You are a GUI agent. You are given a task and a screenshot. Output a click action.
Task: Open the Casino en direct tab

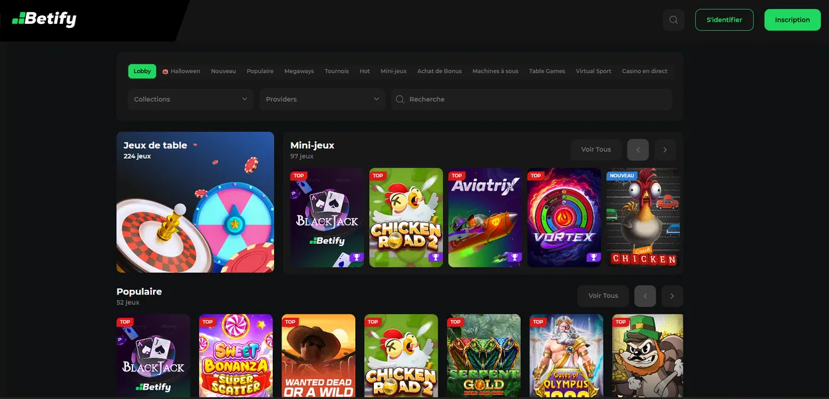[644, 71]
